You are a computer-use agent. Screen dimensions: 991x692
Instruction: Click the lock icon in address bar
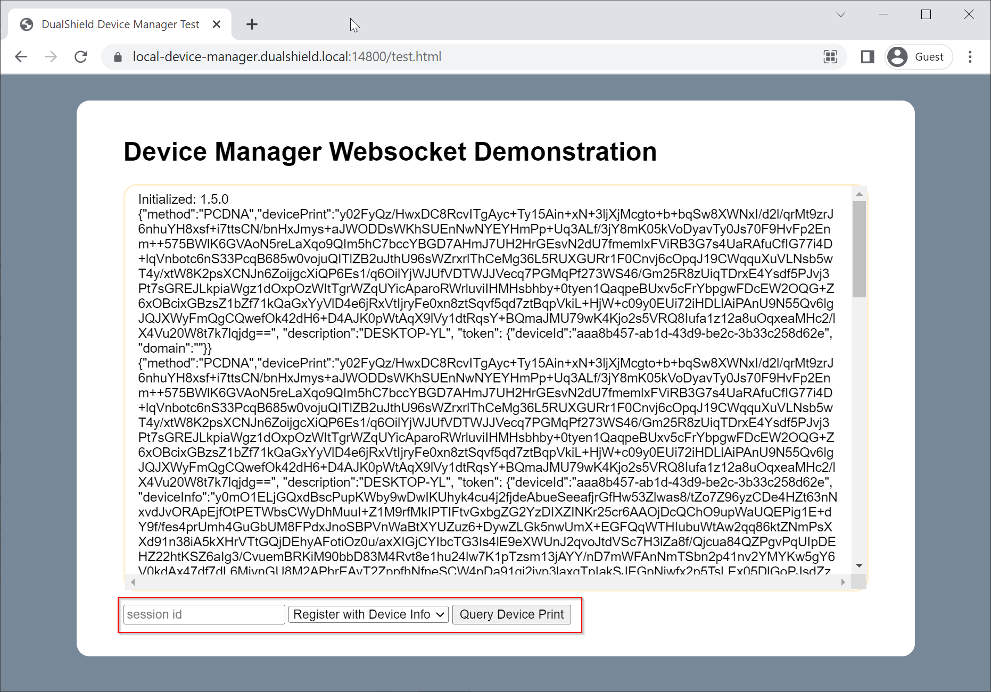(x=118, y=57)
